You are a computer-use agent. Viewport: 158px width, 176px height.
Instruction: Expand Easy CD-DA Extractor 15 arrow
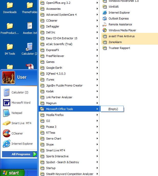[x=97, y=38]
